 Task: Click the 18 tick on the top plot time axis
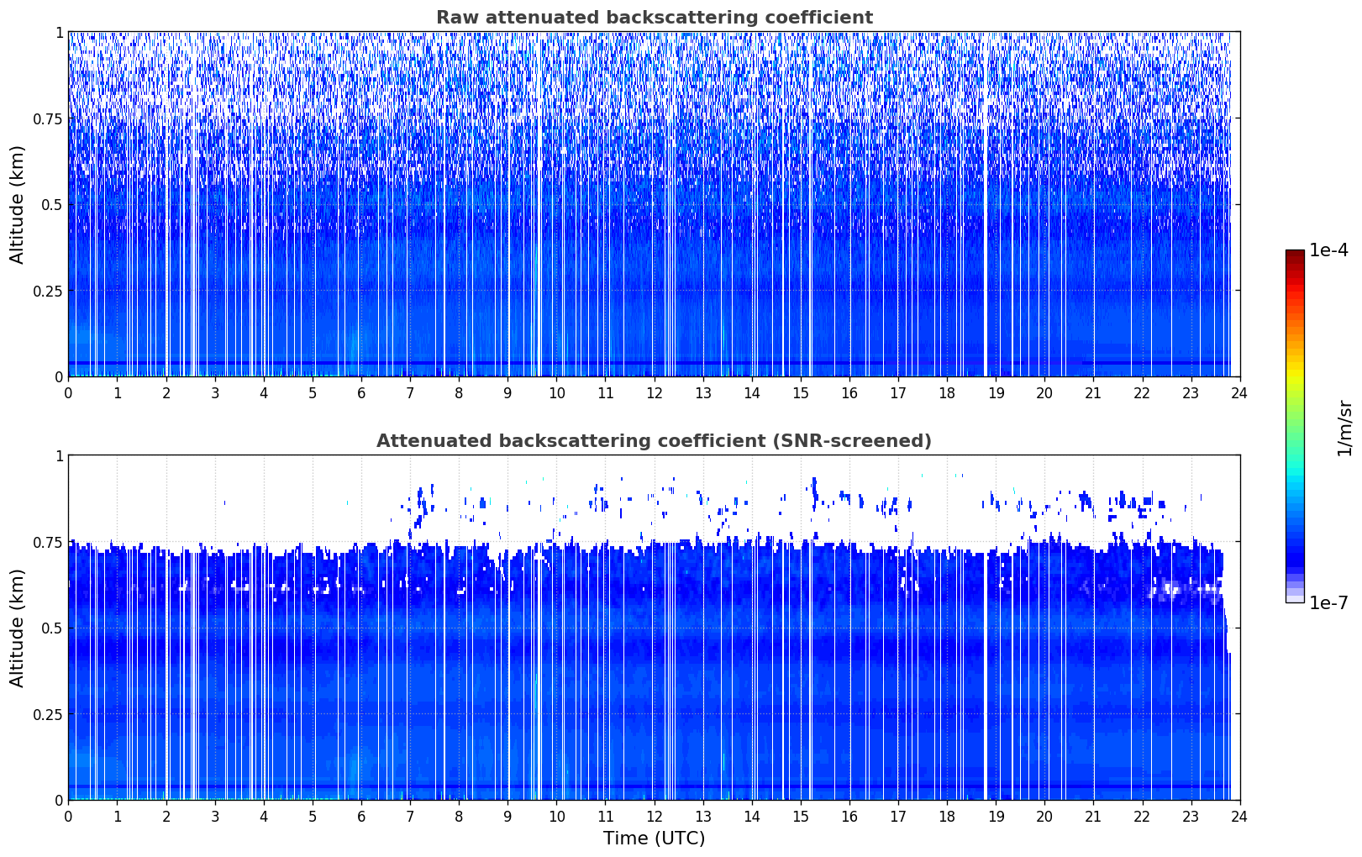[x=947, y=393]
